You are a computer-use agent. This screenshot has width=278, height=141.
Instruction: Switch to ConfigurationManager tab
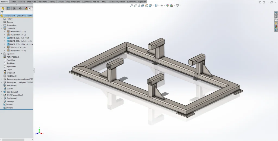14,8
